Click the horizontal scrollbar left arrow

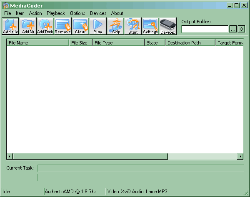click(10, 156)
